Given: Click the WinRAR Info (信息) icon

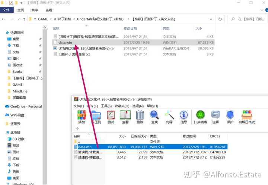Looking at the screenshot, I should [184, 117].
